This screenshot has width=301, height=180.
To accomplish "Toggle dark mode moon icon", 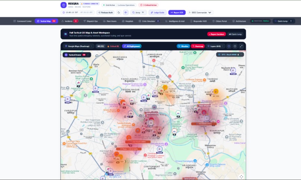I will pos(119,12).
